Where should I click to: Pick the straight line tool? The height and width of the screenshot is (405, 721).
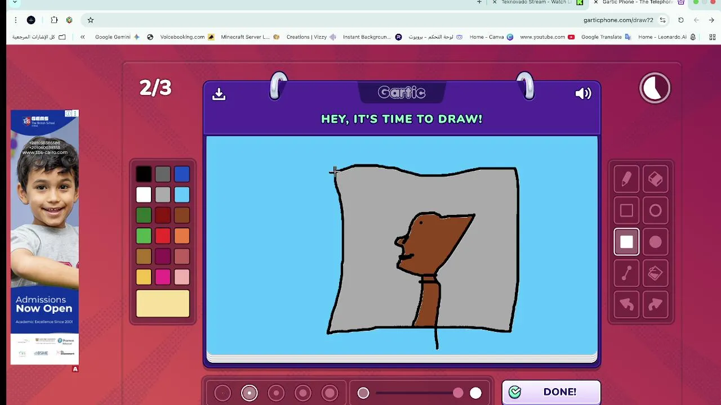[626, 273]
